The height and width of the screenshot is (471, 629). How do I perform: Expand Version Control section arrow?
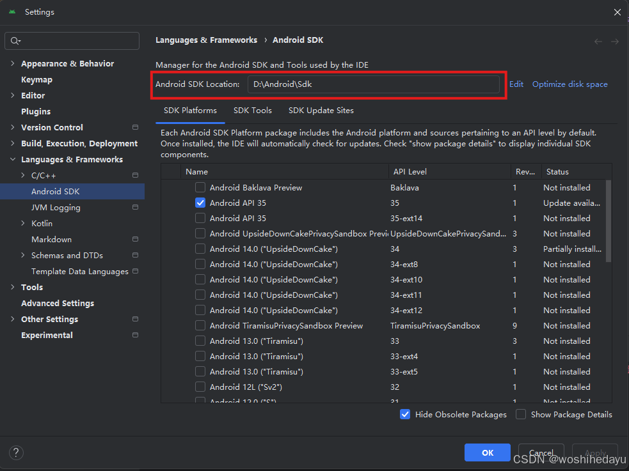click(12, 127)
